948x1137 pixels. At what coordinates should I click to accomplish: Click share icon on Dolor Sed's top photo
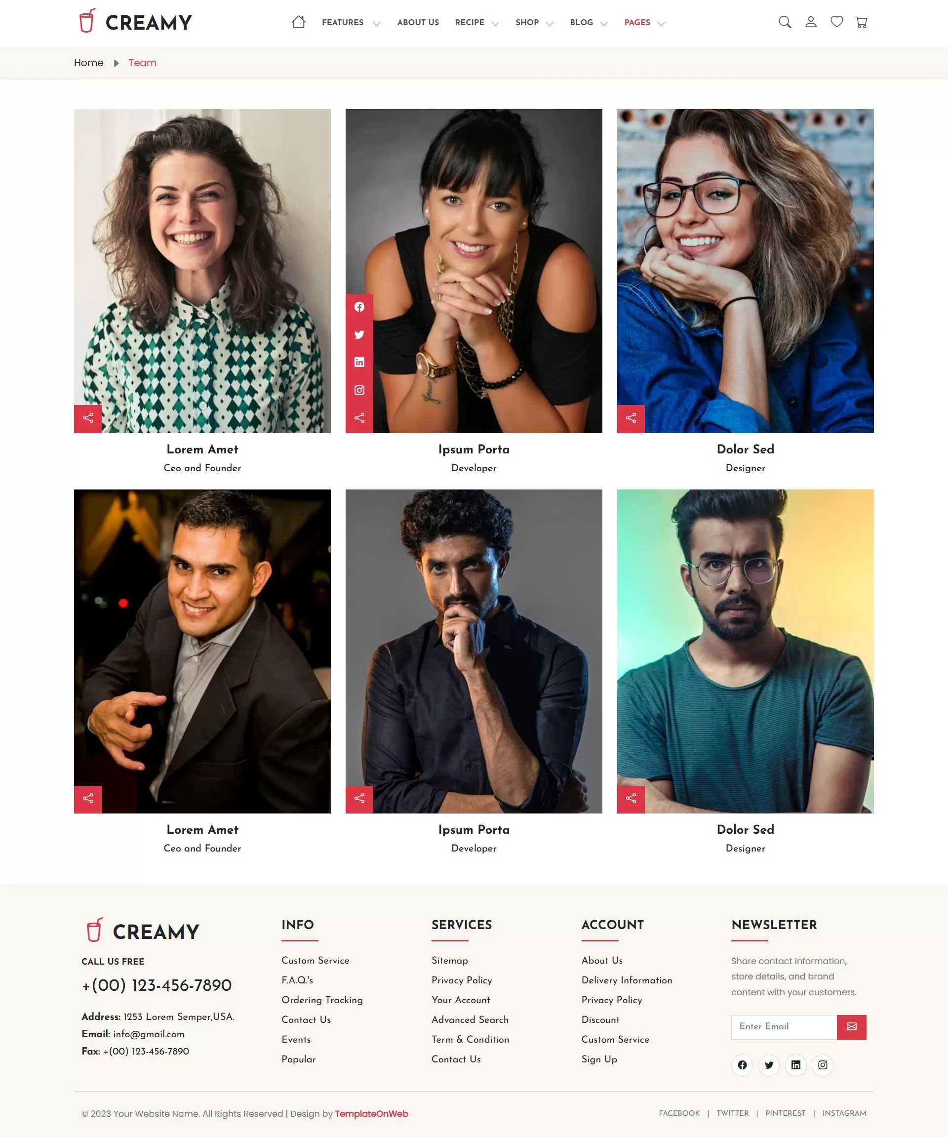pyautogui.click(x=631, y=418)
